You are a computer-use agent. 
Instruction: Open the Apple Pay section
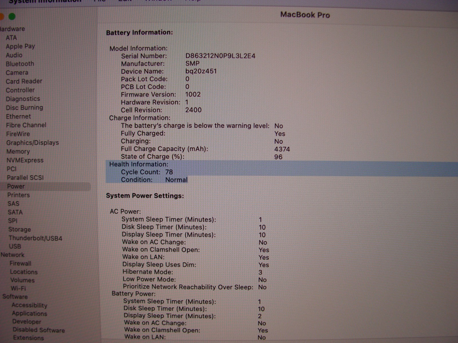[x=20, y=46]
